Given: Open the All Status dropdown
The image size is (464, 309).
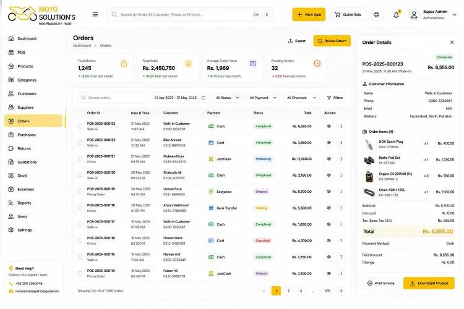Looking at the screenshot, I should point(227,98).
